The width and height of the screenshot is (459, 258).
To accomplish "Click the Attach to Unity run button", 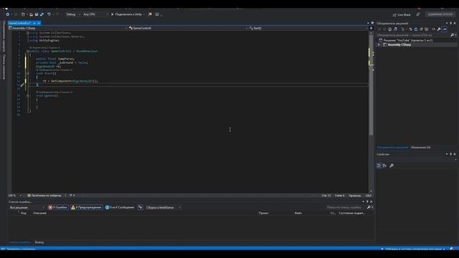I will [128, 14].
